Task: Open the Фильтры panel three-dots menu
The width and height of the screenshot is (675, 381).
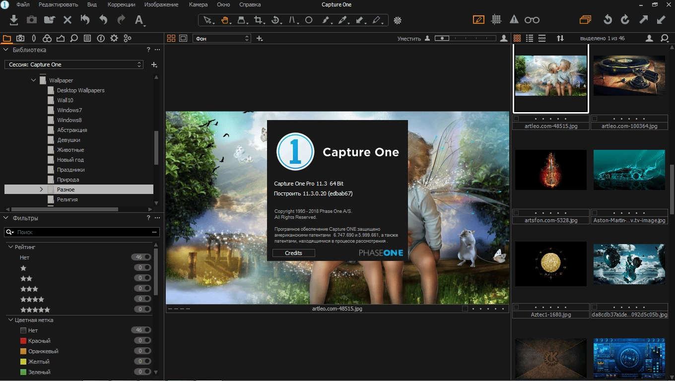Action: (157, 218)
